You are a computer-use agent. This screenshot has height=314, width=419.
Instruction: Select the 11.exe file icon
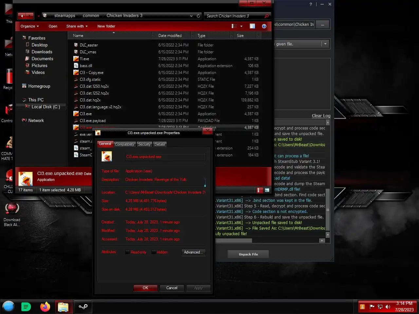pos(76,59)
